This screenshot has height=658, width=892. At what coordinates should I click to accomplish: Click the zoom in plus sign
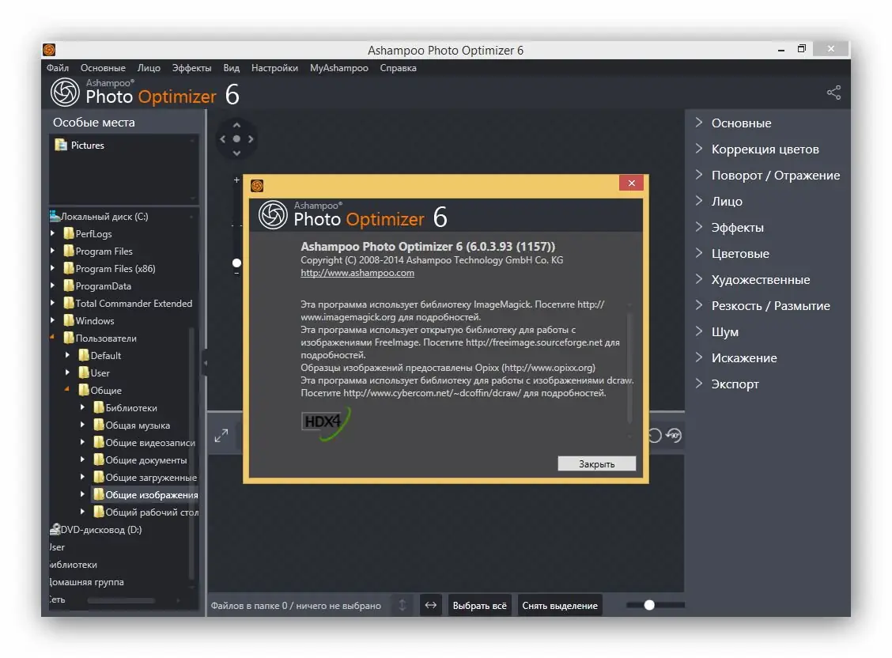click(236, 180)
